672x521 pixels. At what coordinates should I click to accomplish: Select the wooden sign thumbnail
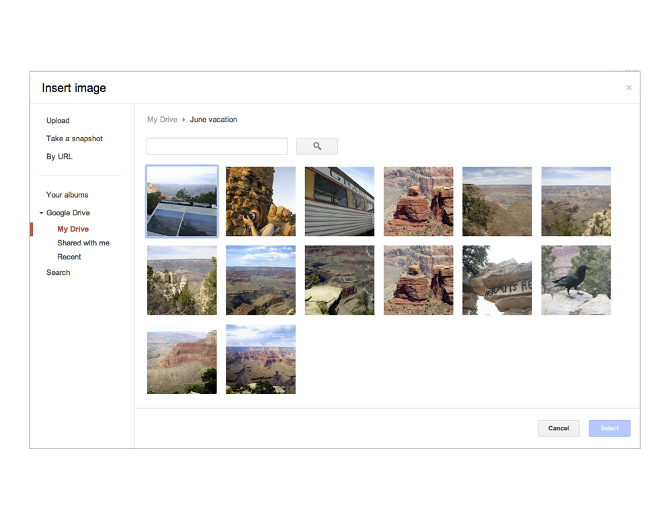[x=497, y=280]
